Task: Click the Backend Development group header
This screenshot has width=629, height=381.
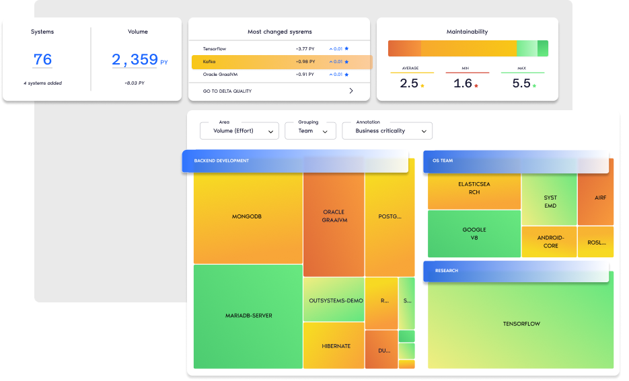Action: pos(295,161)
